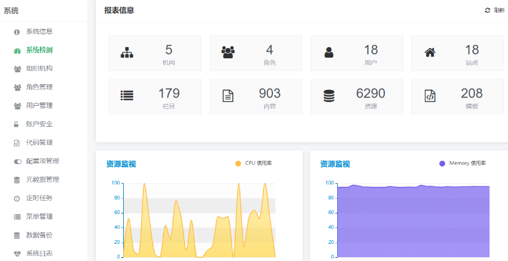
Task: Click the code file icon on 模板 card
Action: (430, 96)
